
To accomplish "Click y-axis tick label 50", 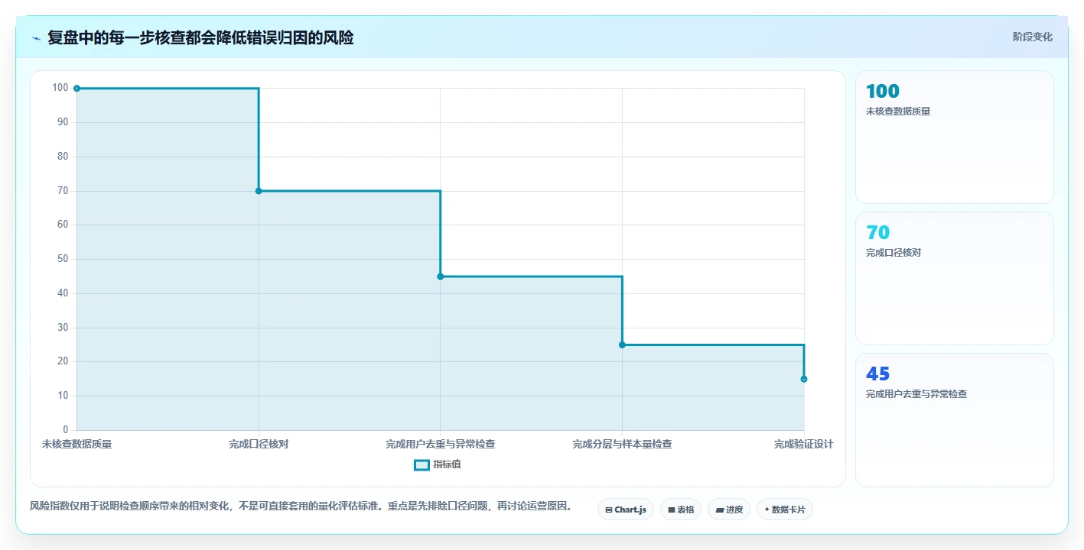I will [63, 259].
